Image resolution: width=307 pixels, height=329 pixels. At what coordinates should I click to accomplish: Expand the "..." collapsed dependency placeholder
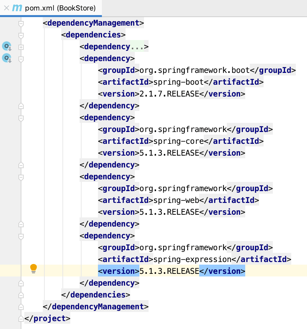point(138,46)
